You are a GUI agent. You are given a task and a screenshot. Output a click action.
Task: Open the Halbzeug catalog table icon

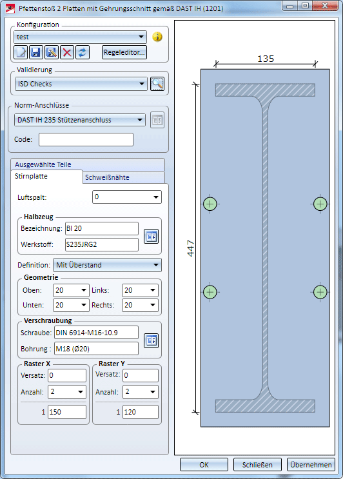pyautogui.click(x=151, y=237)
